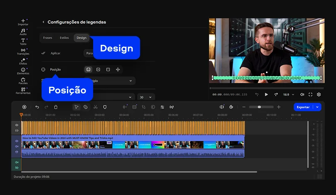Switch to the Frases tab

48,38
